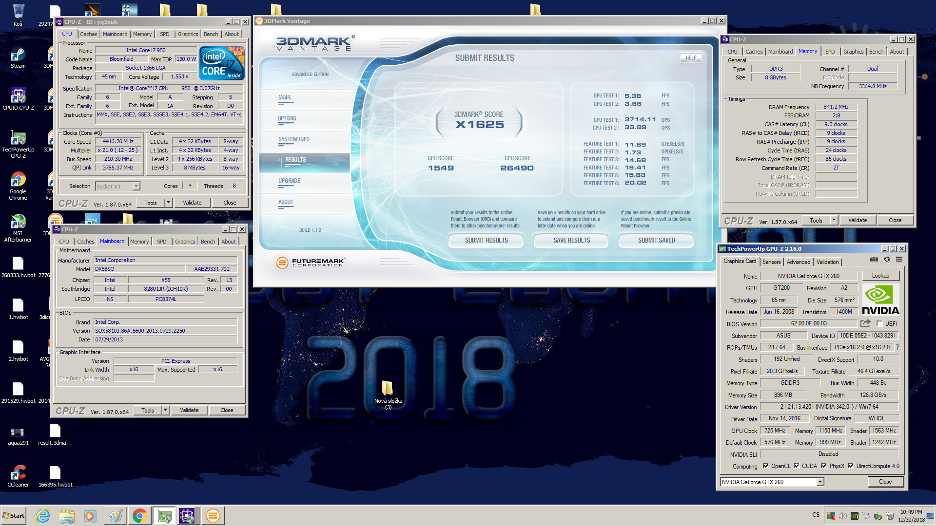Click the SUBMIT RESULTS button

[486, 241]
